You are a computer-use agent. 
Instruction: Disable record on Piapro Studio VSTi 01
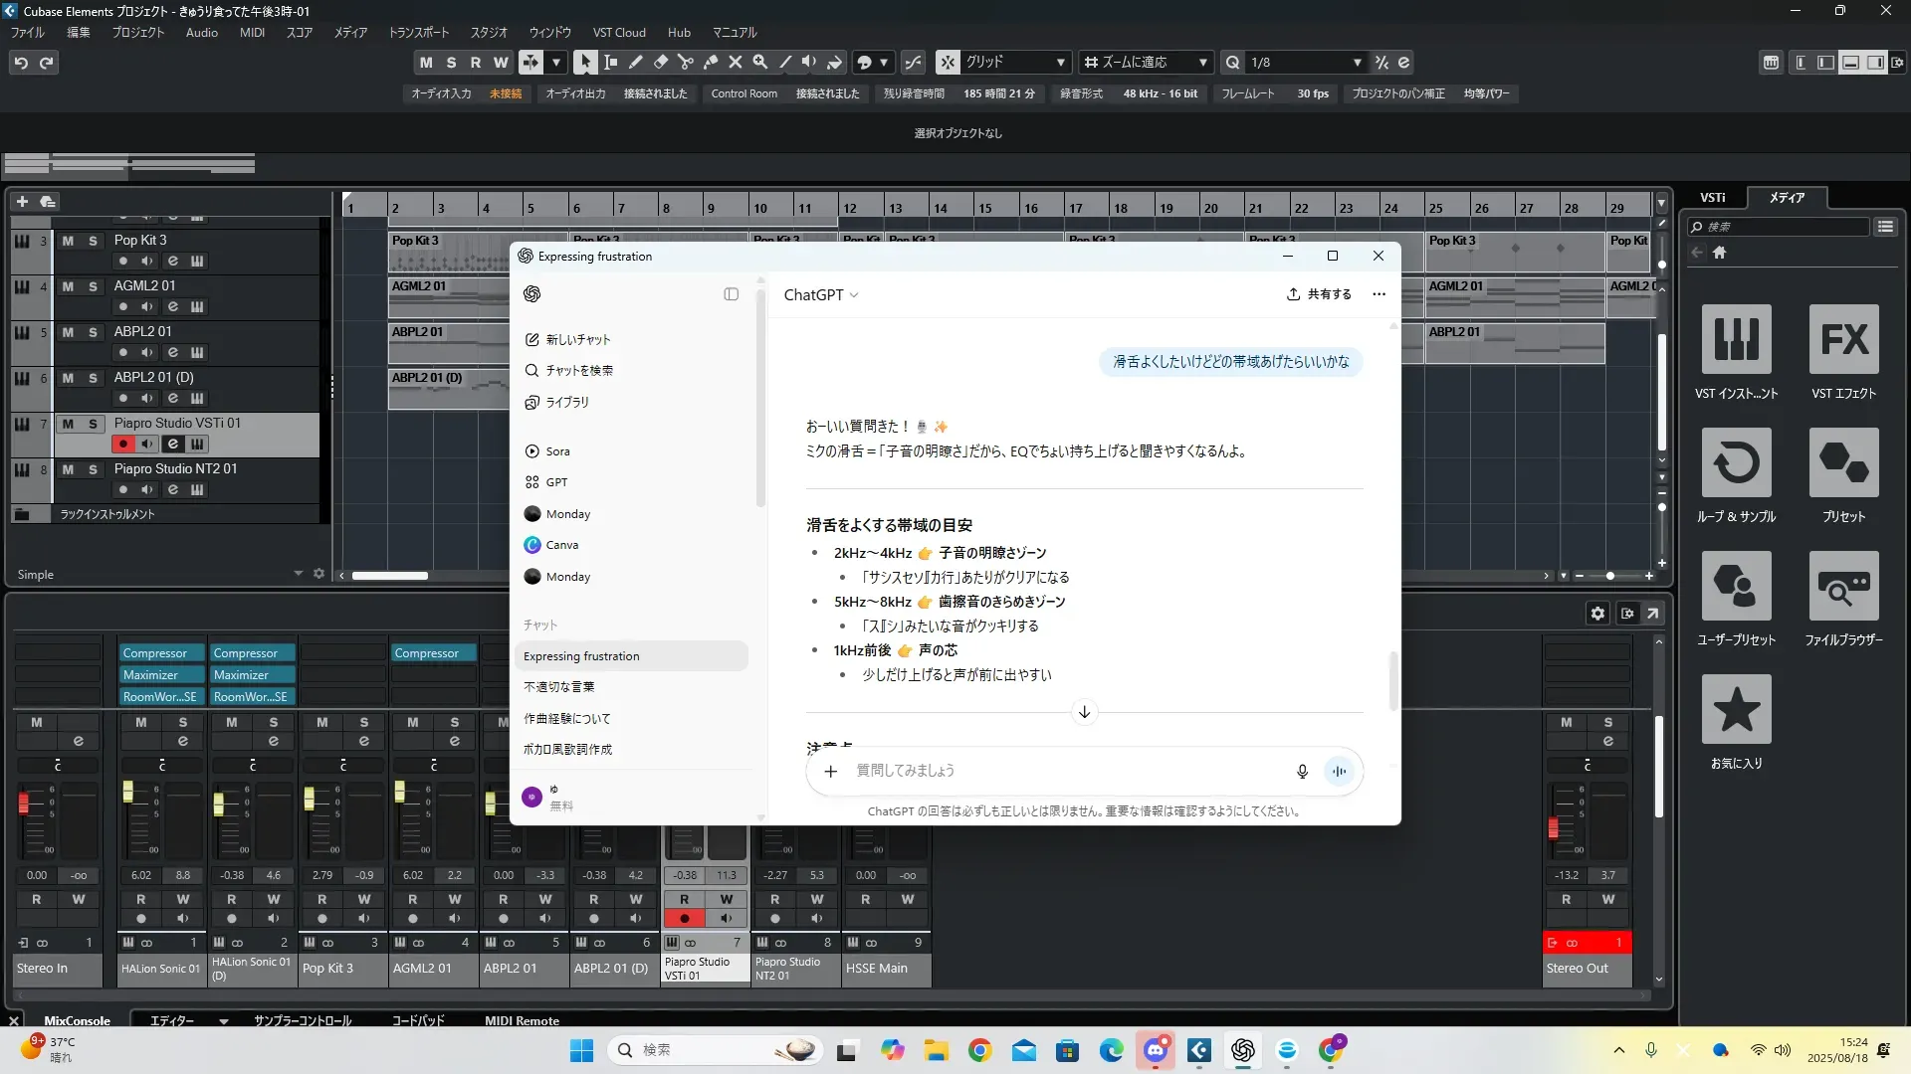[x=122, y=445]
